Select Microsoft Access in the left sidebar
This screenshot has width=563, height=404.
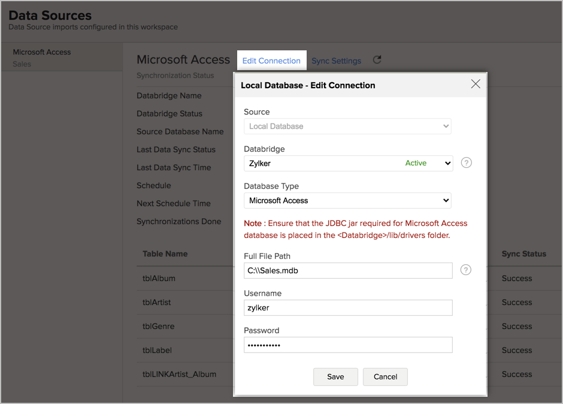coord(42,52)
